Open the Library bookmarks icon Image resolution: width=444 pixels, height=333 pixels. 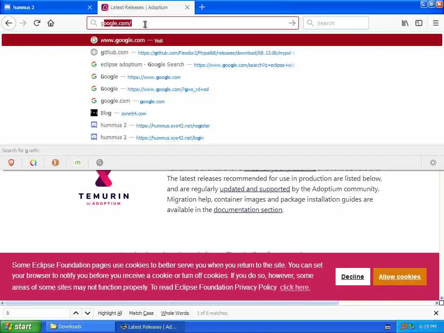coord(405,23)
